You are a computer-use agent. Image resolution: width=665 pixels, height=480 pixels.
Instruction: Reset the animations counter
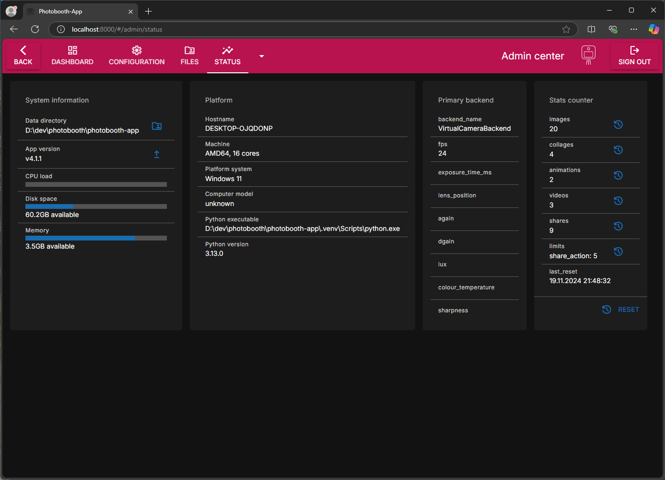click(618, 175)
